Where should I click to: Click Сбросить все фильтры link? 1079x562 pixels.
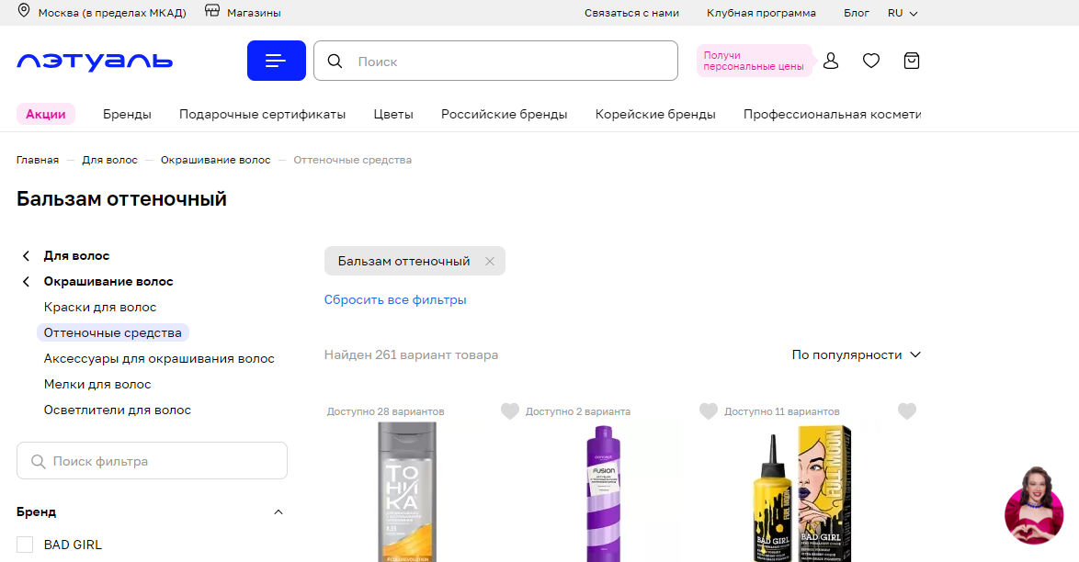(395, 299)
